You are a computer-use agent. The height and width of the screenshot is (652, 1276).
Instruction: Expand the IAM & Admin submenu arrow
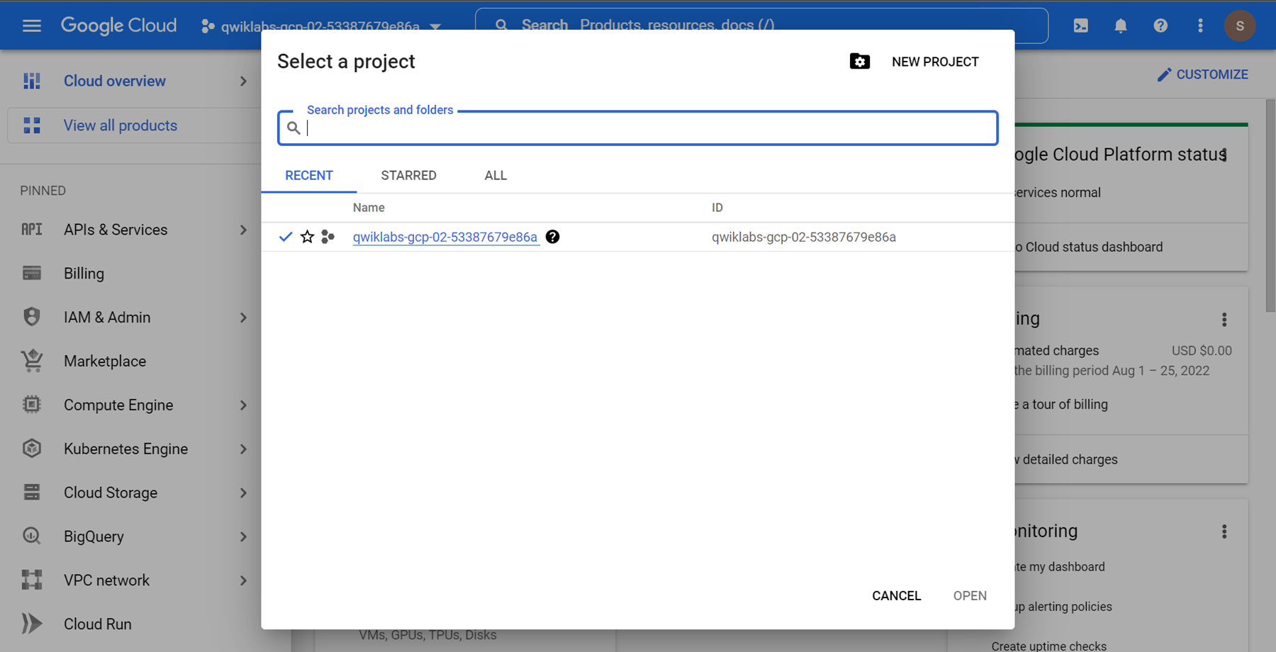click(243, 317)
